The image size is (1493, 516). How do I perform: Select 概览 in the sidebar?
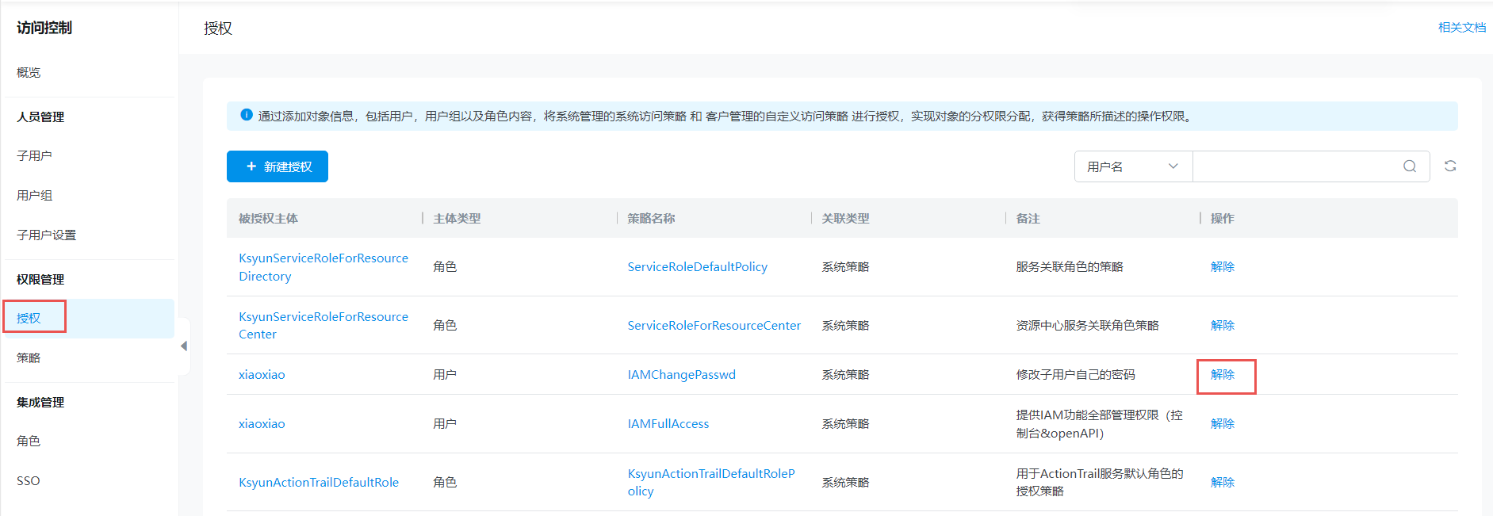point(29,72)
